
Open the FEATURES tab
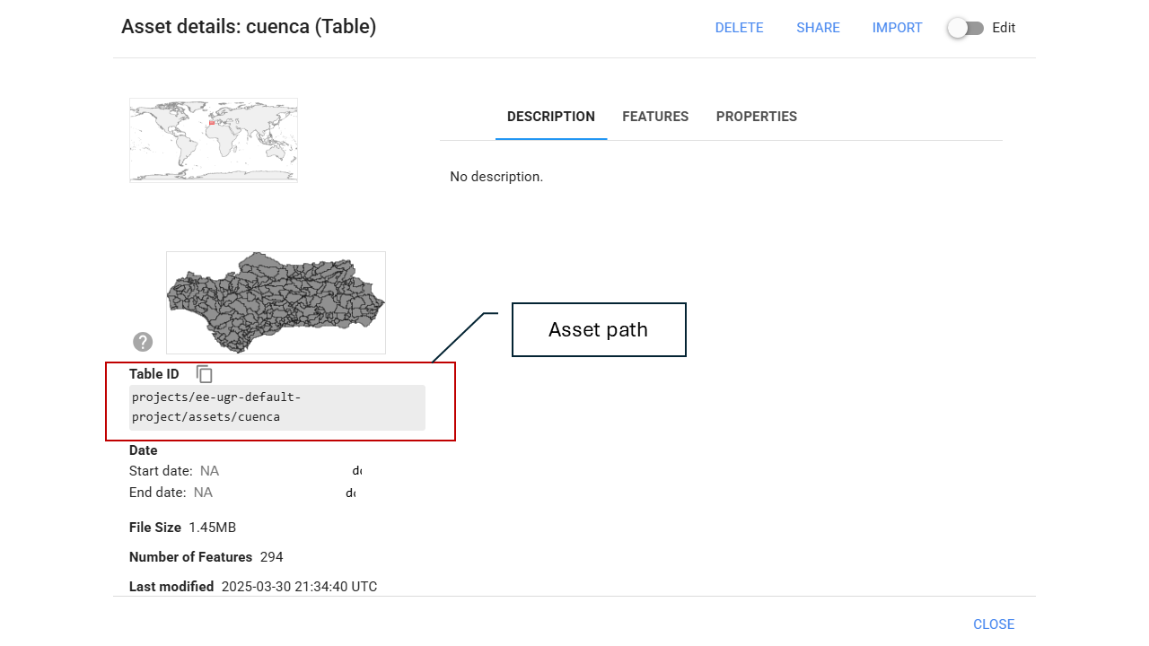click(655, 117)
